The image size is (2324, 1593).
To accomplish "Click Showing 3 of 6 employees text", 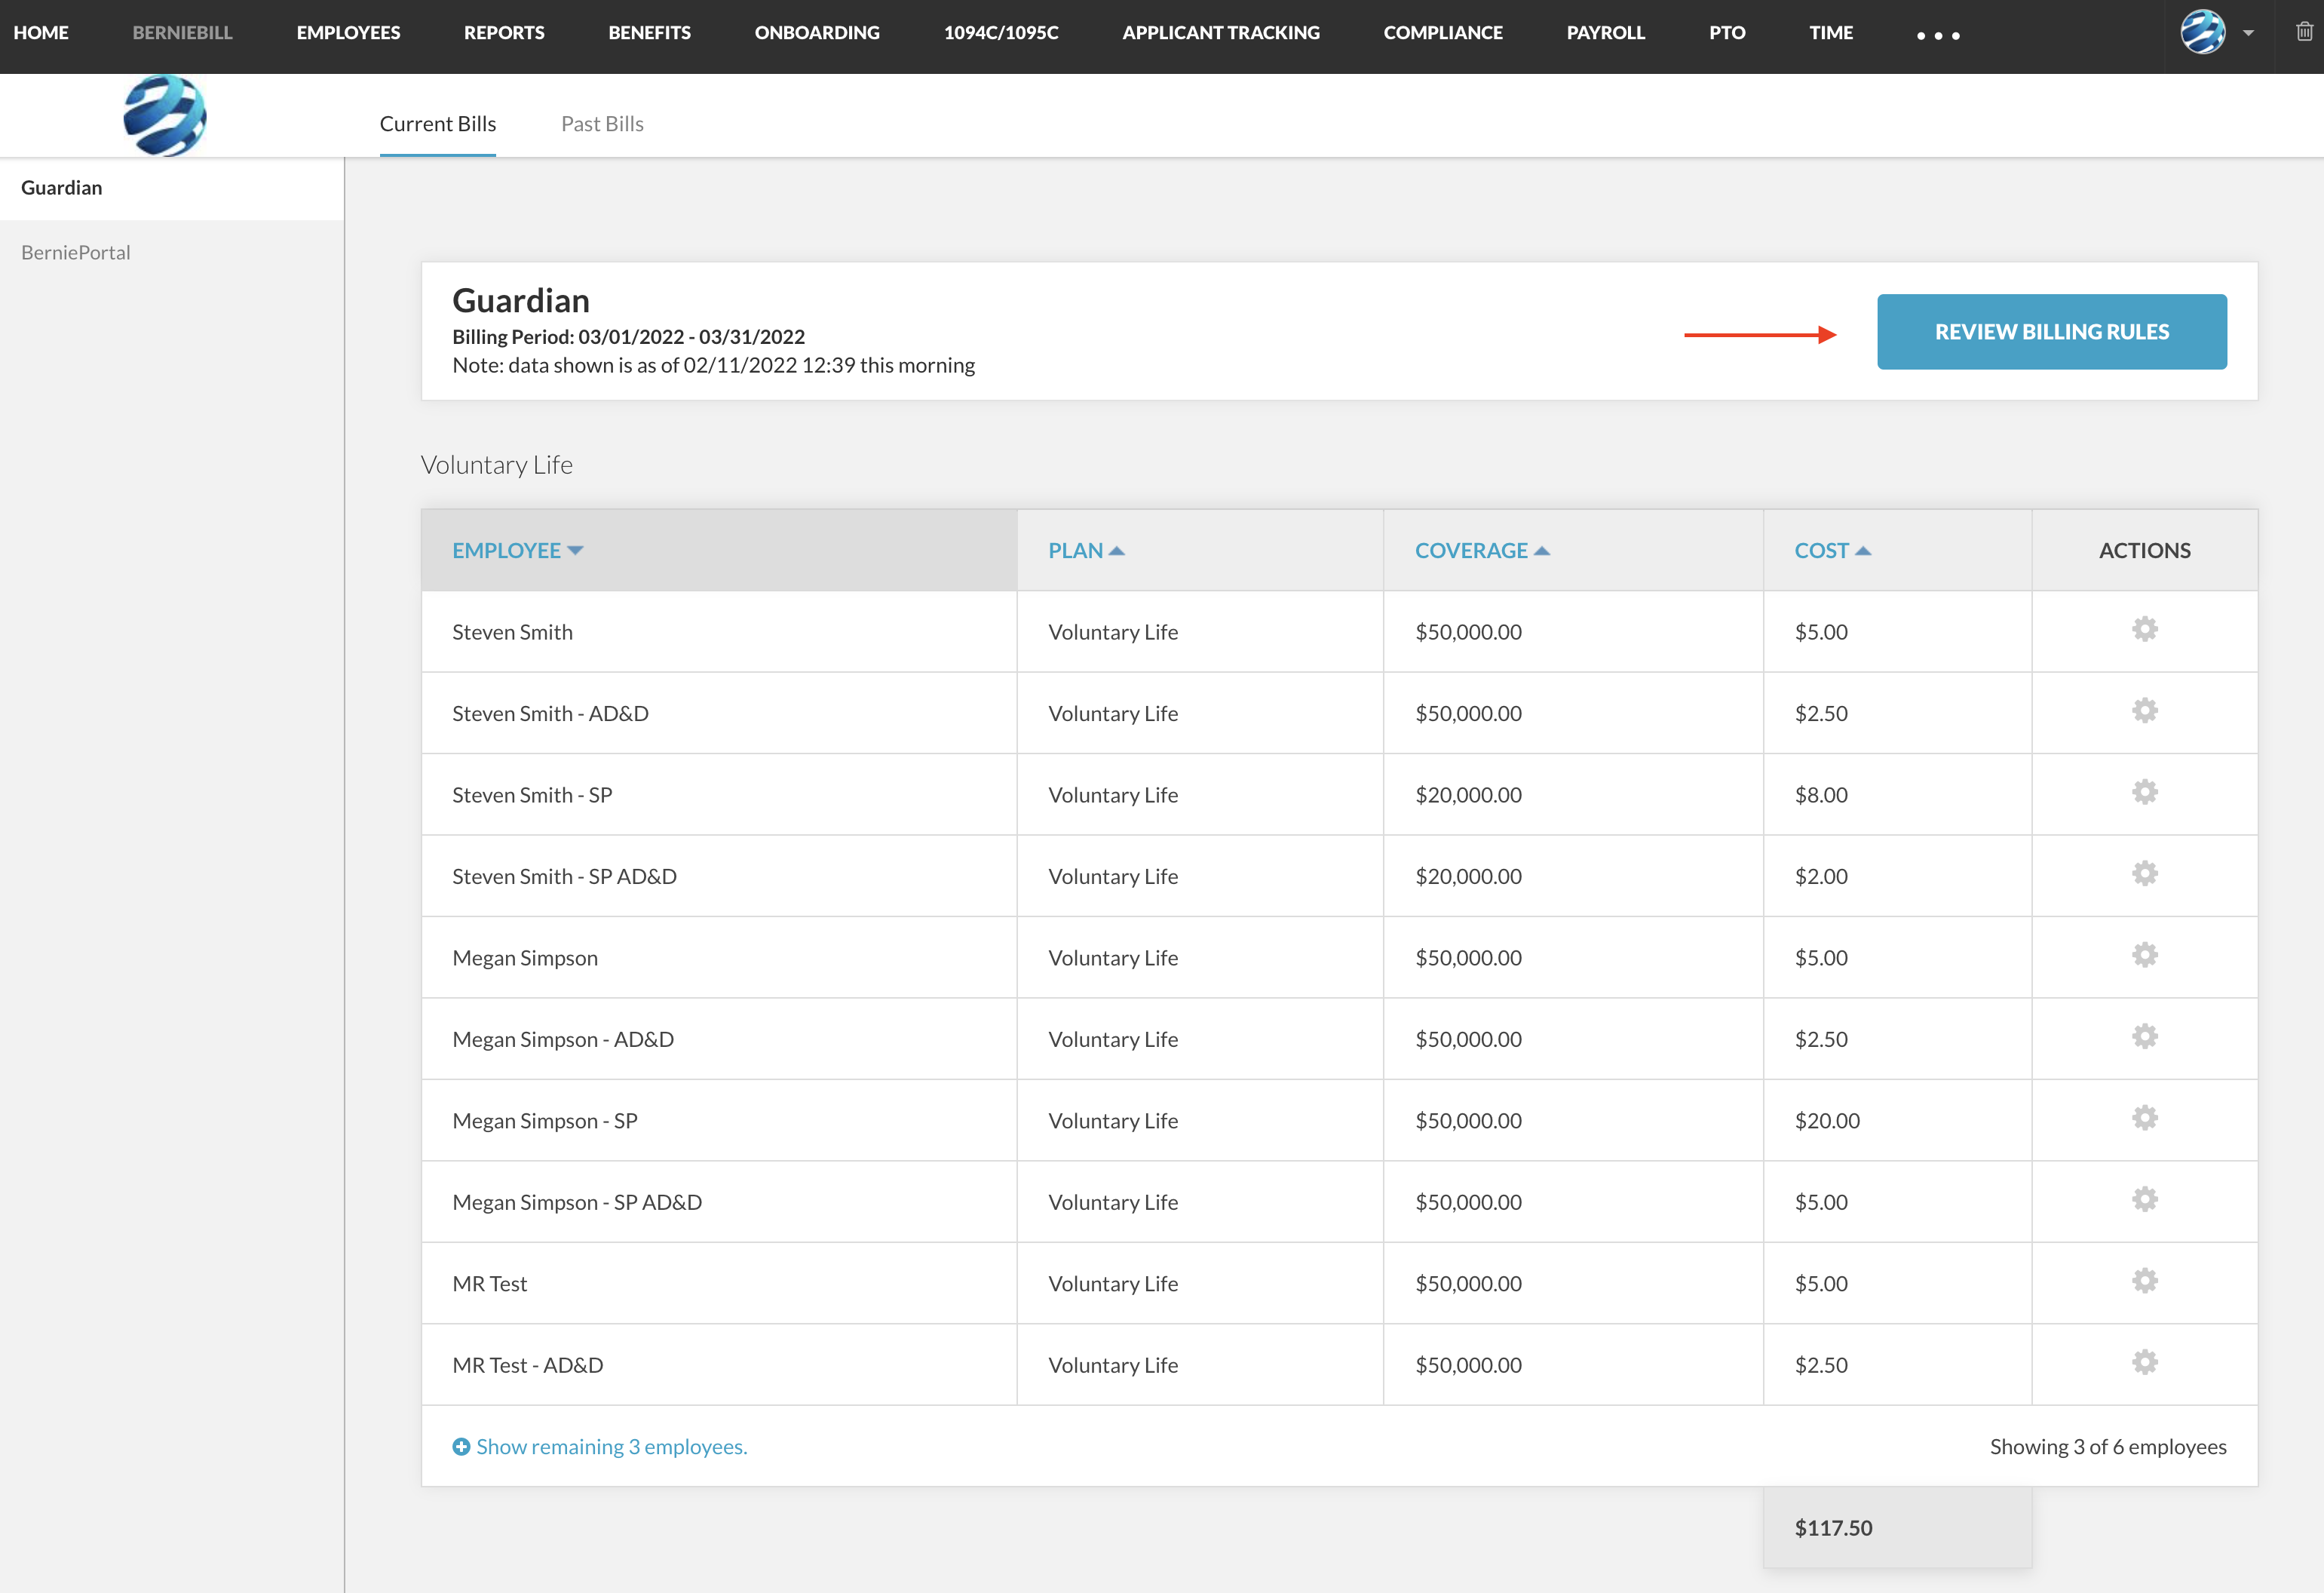I will click(x=2108, y=1446).
